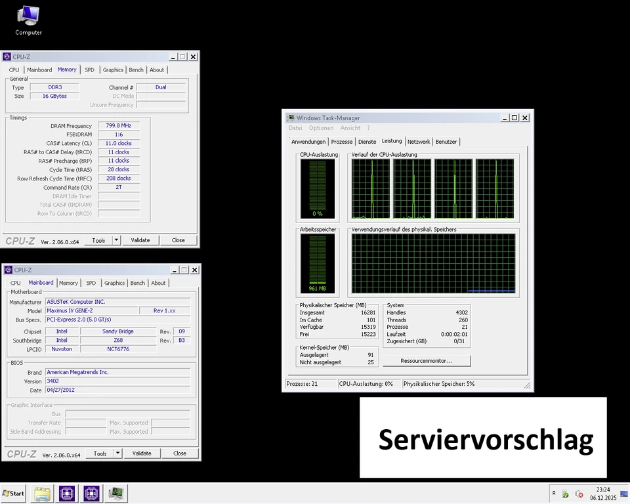Screen dimensions: 630x504
Task: Switch to the SPD tab in CPU-Z
Action: pos(89,70)
